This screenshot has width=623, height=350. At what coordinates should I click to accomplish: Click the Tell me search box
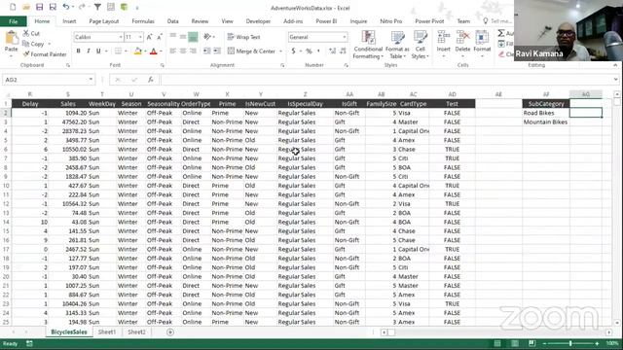coord(497,21)
